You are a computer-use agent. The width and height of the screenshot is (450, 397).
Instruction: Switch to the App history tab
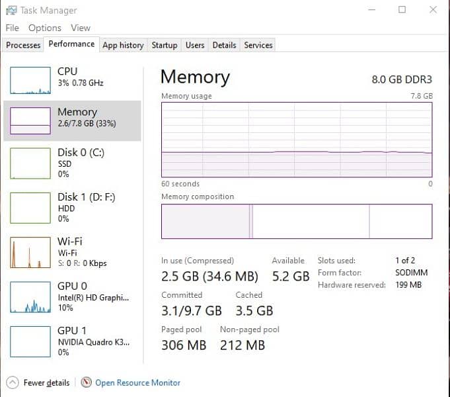(123, 45)
